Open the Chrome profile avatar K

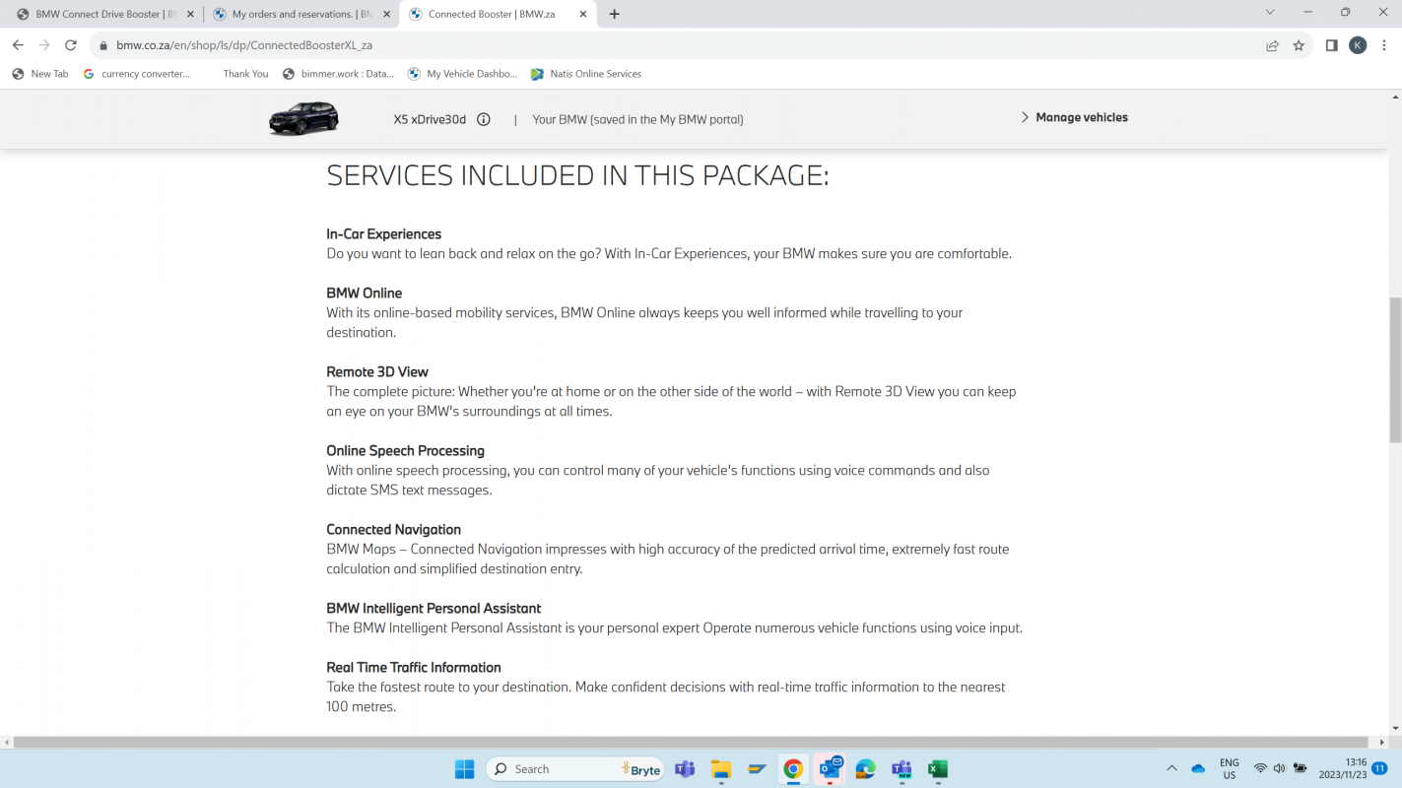coord(1358,45)
